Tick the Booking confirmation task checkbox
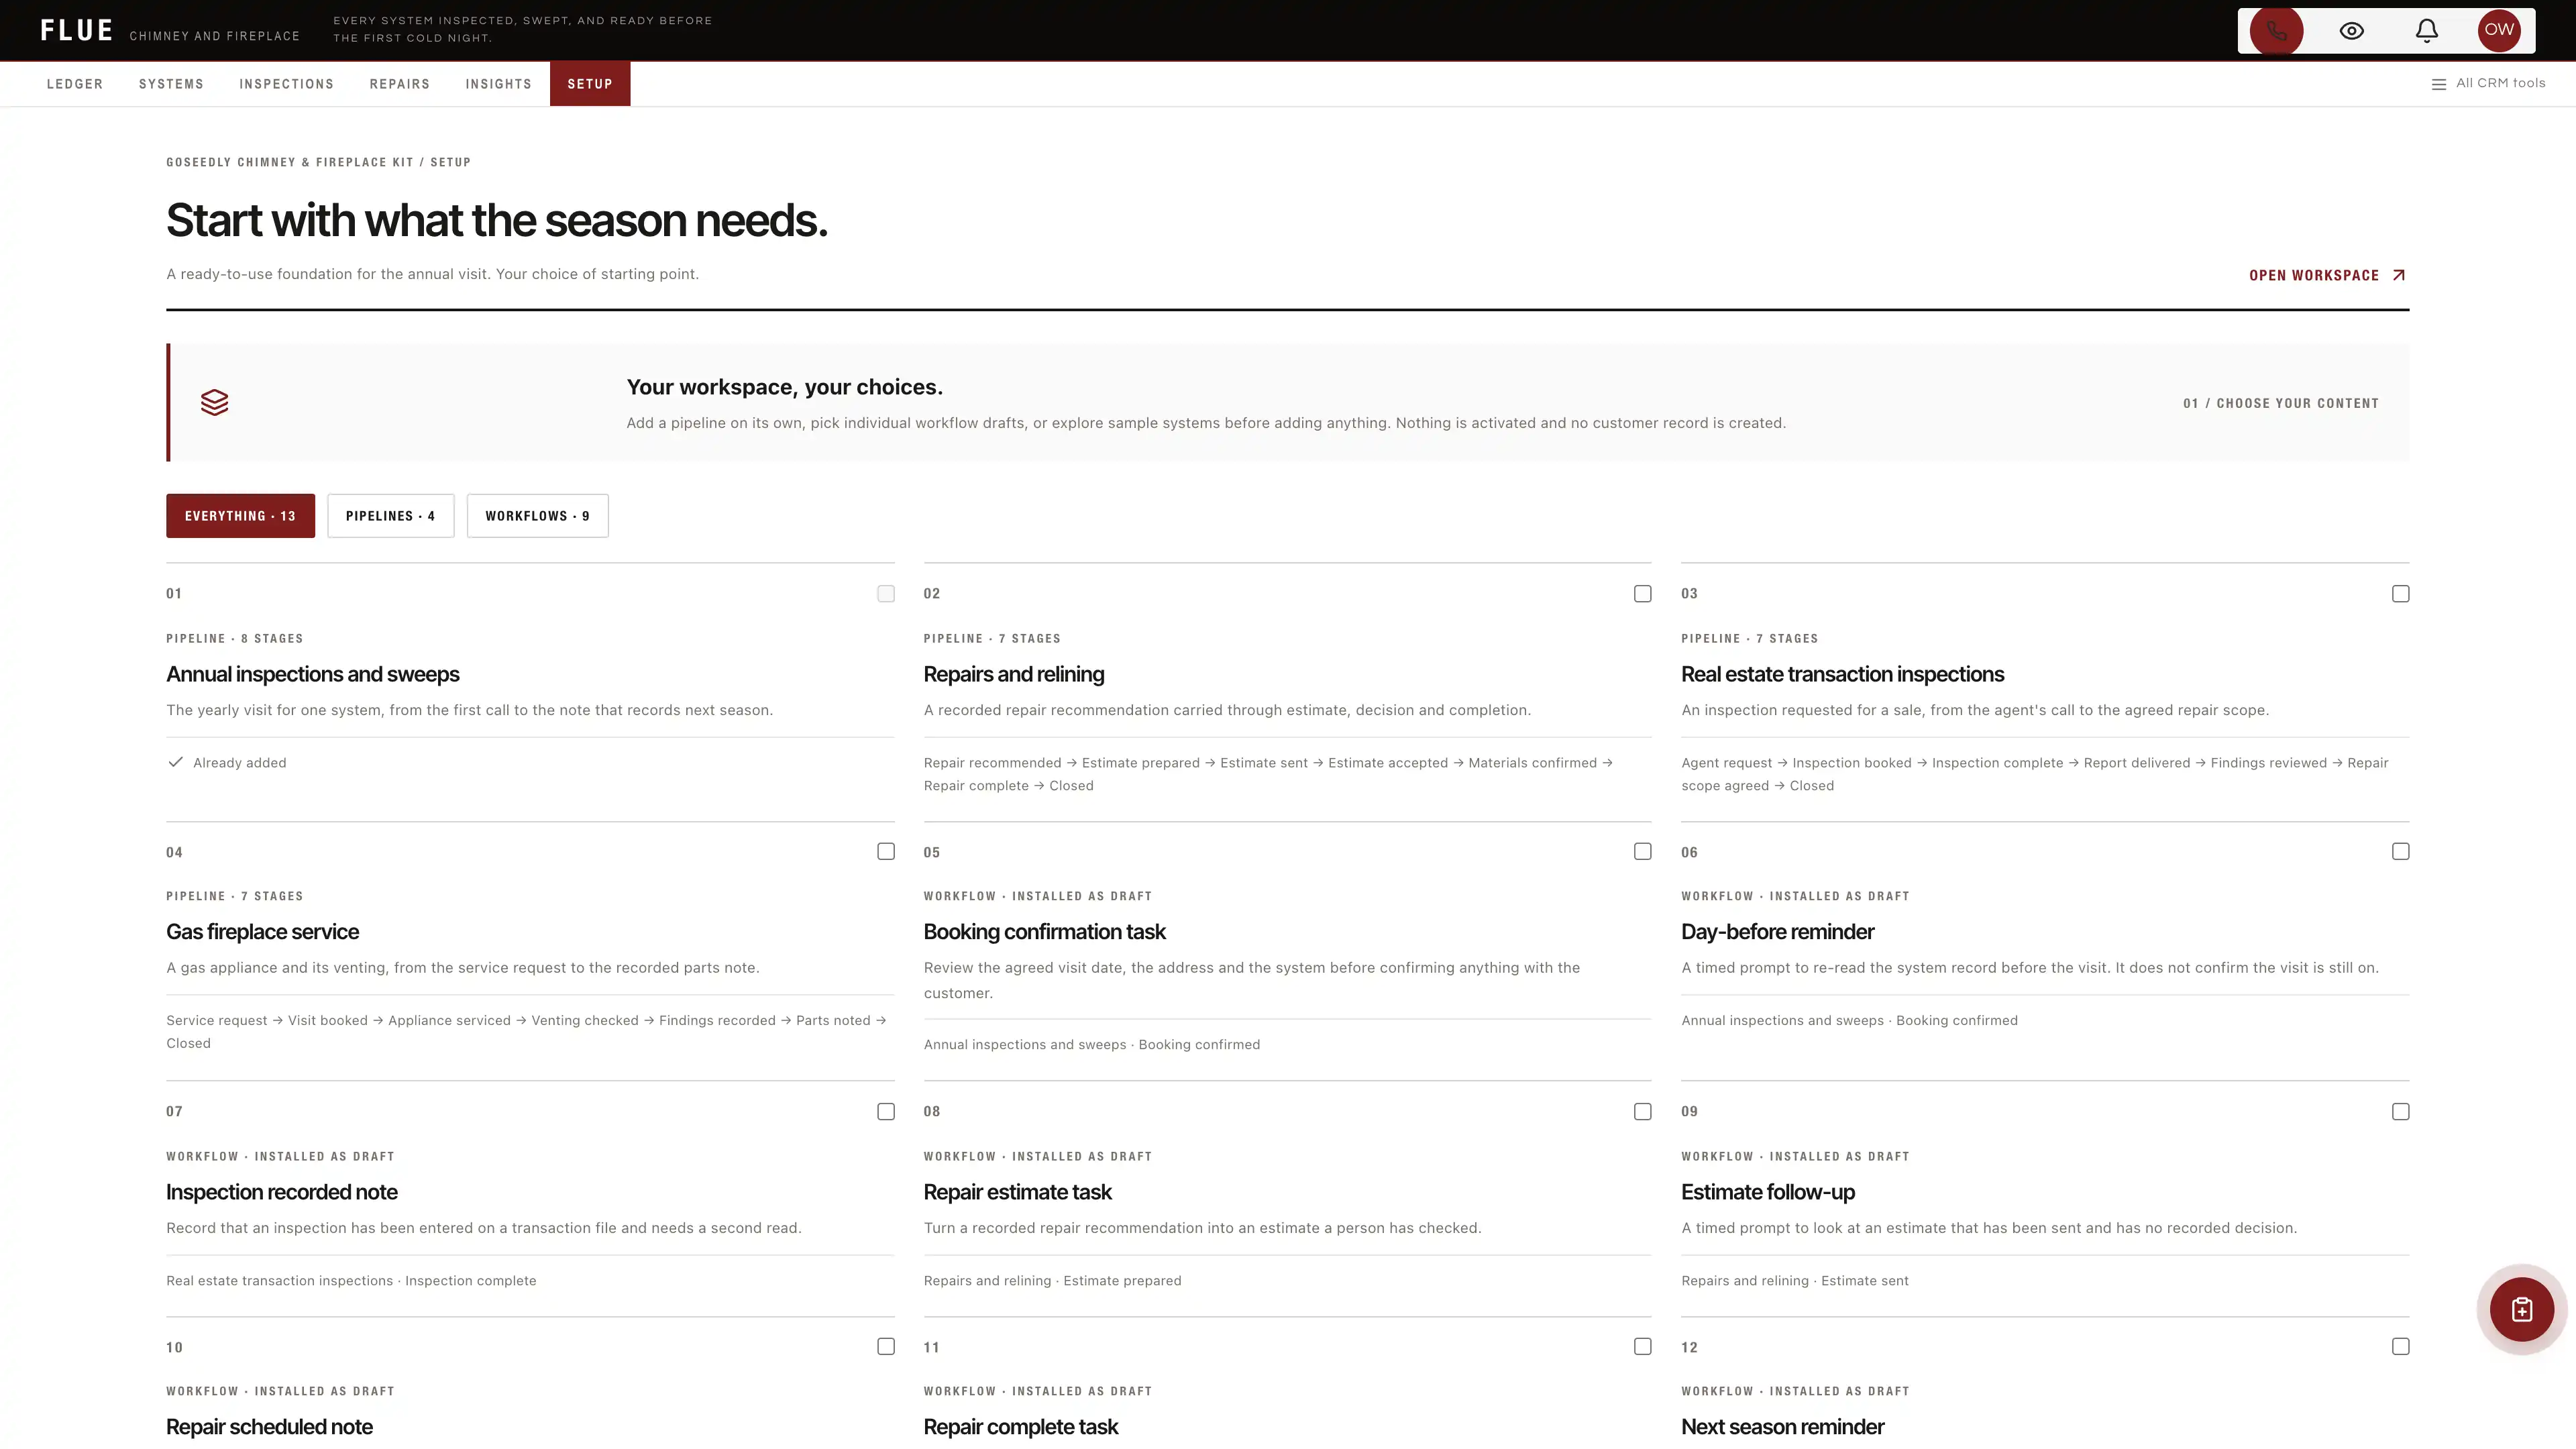Screen dimensions: 2576x1449 (1643, 851)
